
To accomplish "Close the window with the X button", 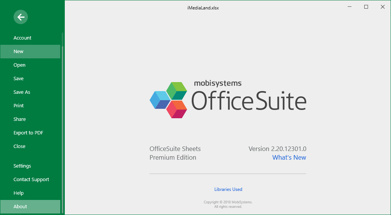I will point(382,7).
